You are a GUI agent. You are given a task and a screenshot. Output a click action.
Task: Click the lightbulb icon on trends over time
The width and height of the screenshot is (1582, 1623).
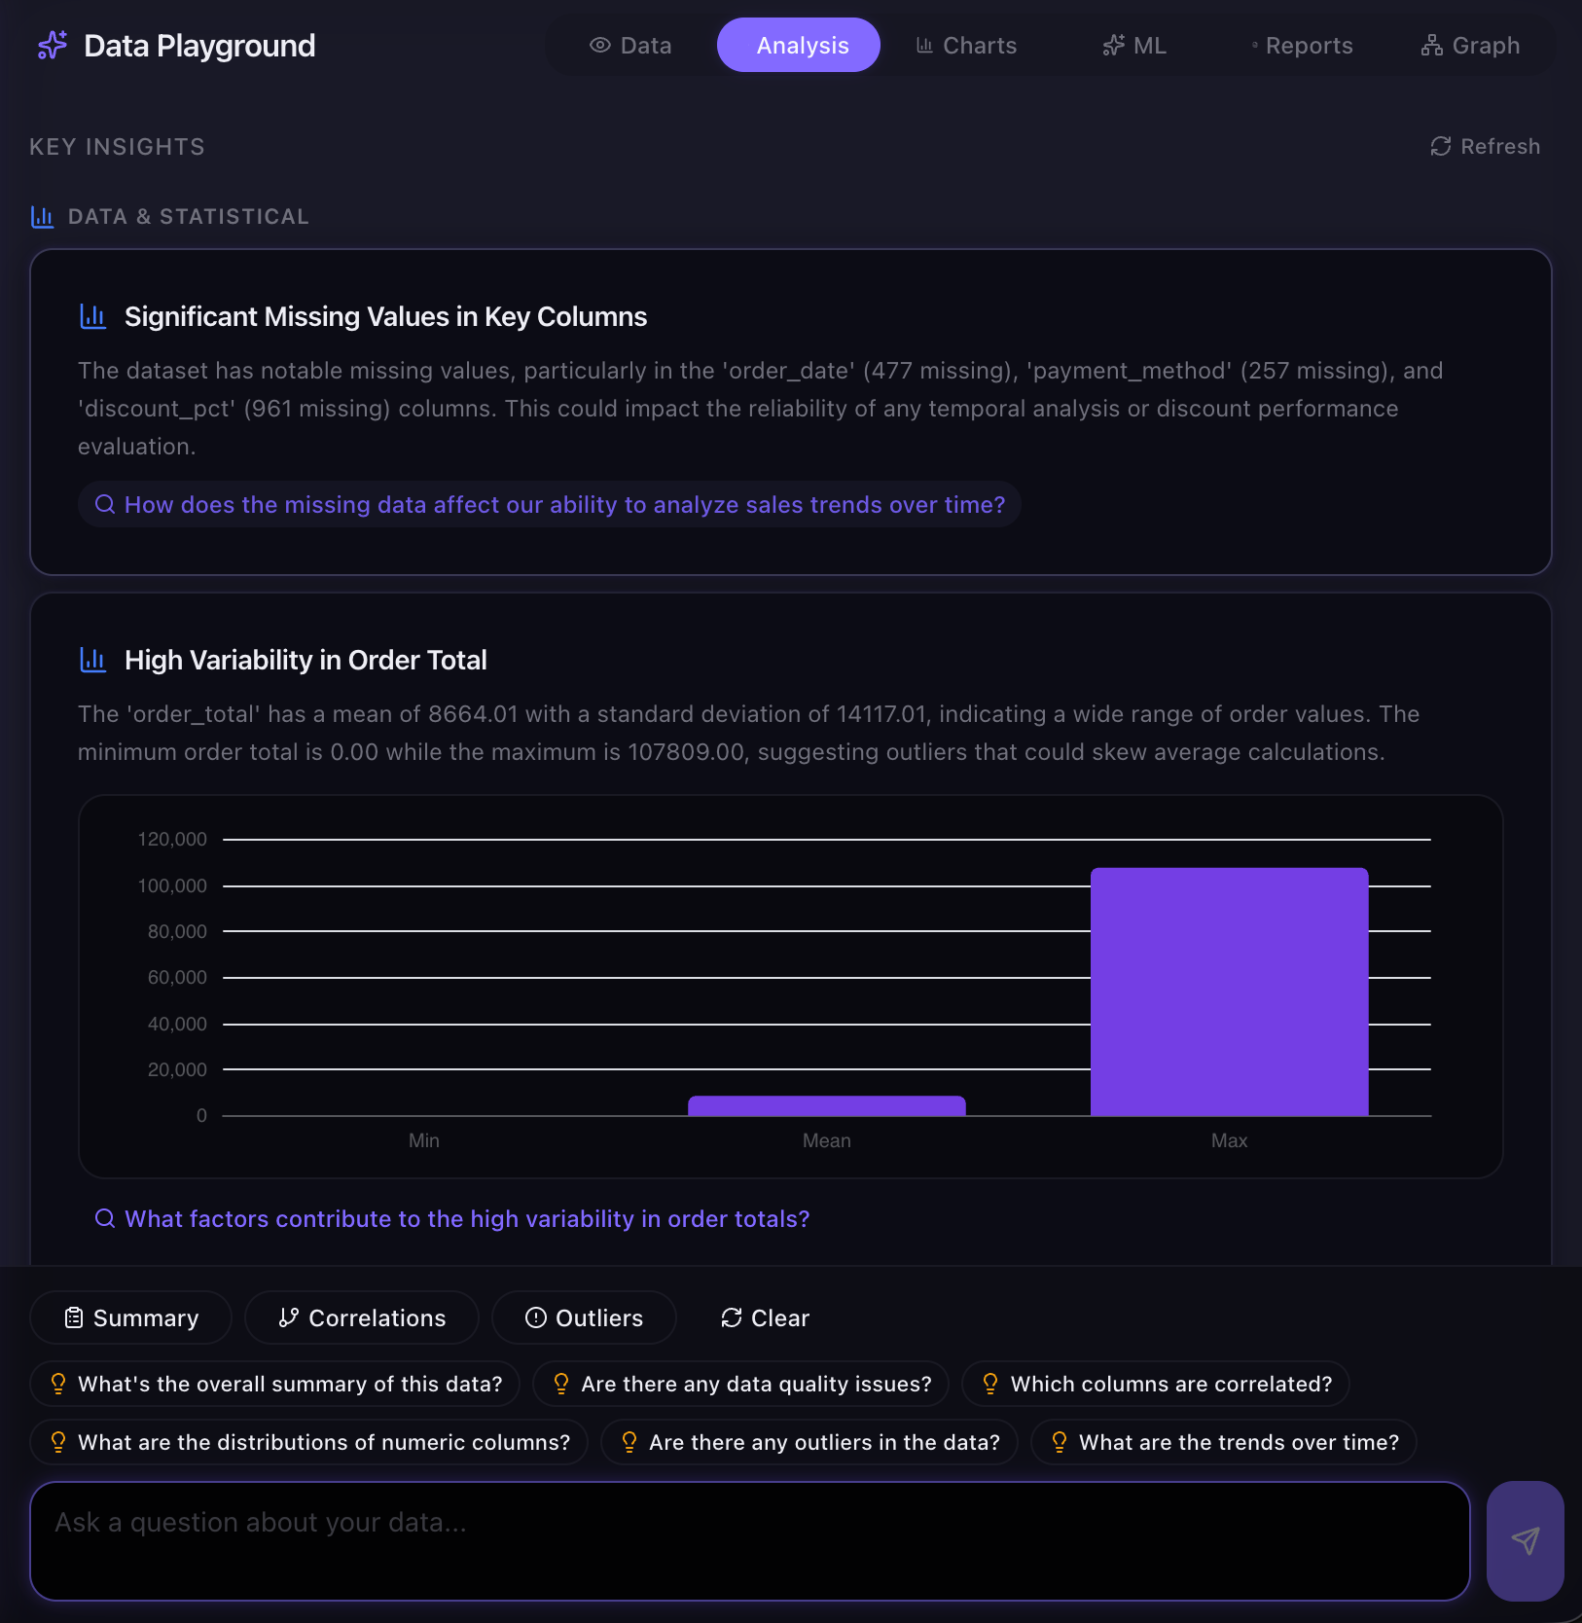coord(1060,1442)
